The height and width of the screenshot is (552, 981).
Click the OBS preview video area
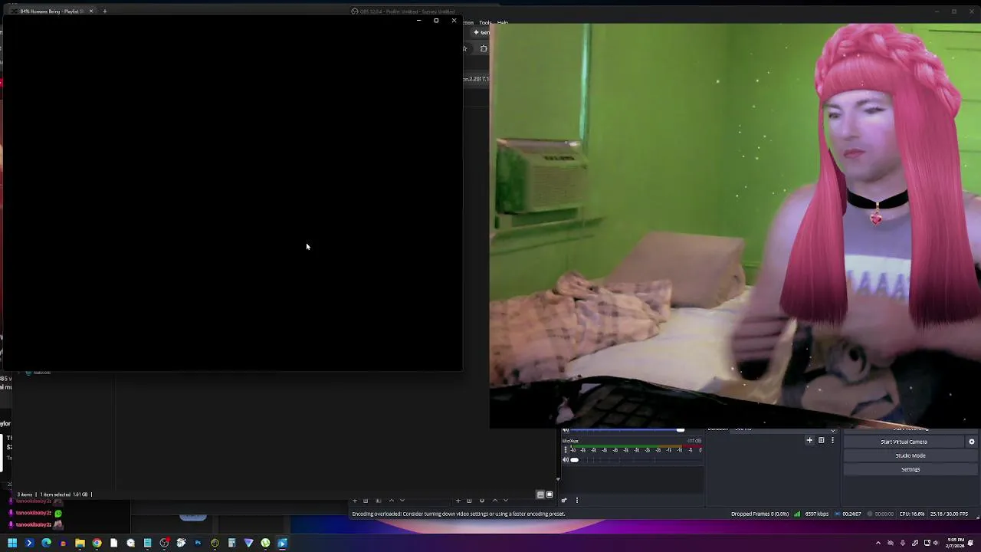735,225
